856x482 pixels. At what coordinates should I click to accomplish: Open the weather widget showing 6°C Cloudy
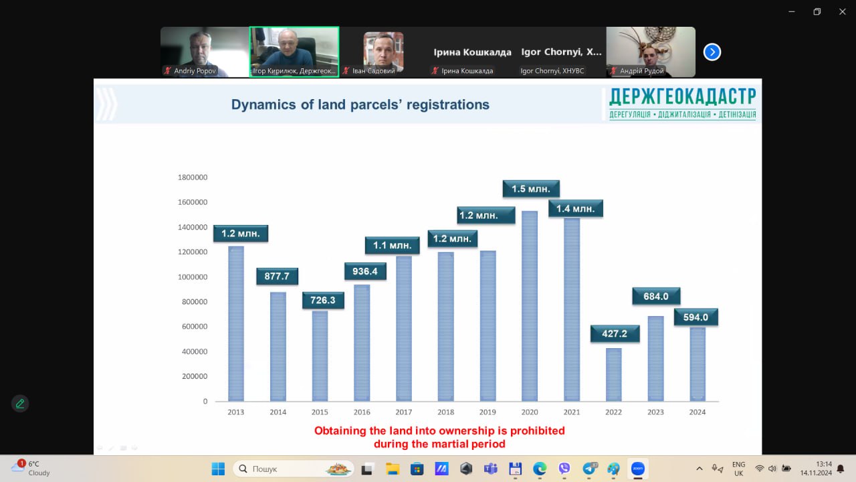tap(30, 468)
